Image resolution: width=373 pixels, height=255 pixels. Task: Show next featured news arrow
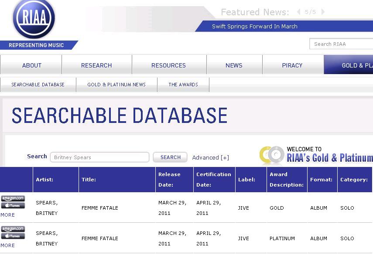[x=323, y=12]
